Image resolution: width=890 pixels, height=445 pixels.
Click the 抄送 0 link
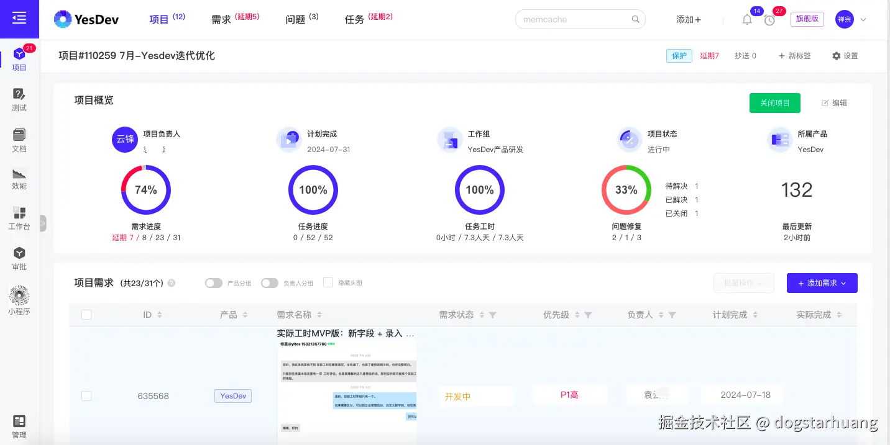point(745,56)
